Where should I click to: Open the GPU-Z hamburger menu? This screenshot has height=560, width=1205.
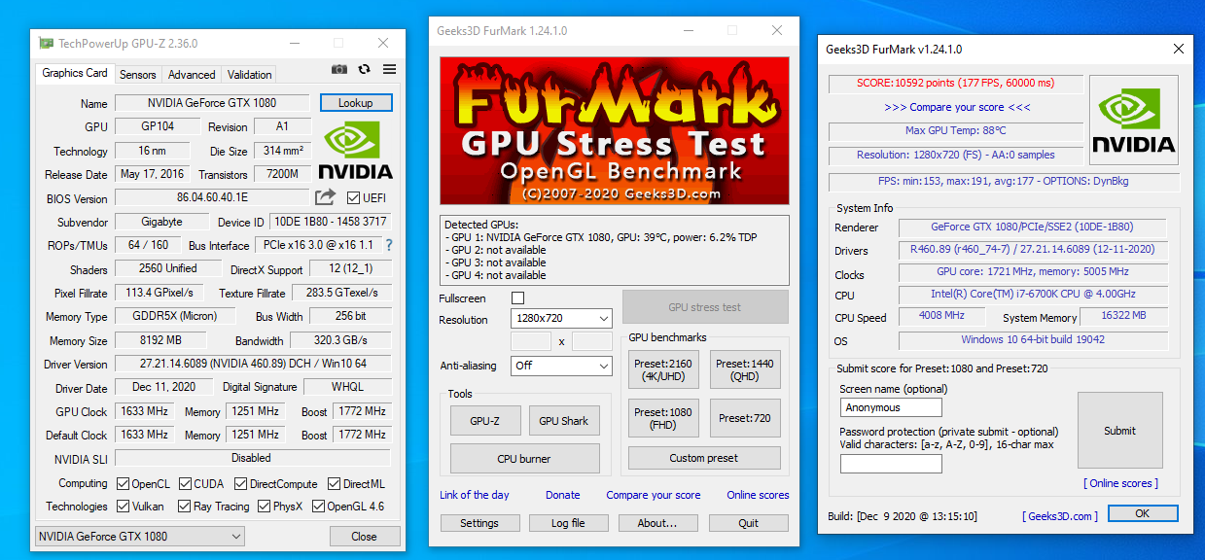pyautogui.click(x=389, y=69)
